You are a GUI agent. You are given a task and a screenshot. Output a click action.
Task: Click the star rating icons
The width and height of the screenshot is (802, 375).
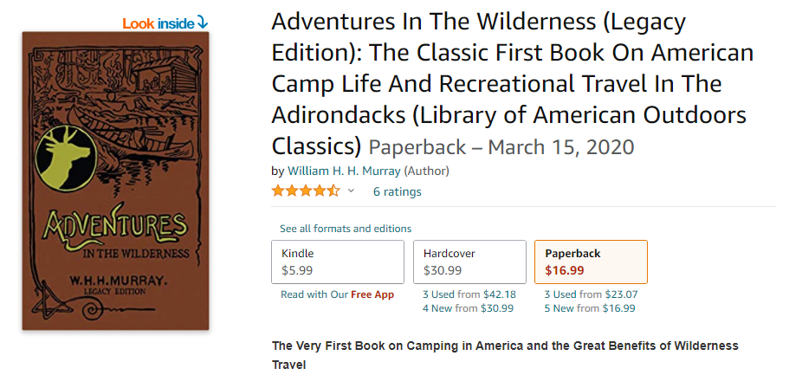[x=305, y=191]
